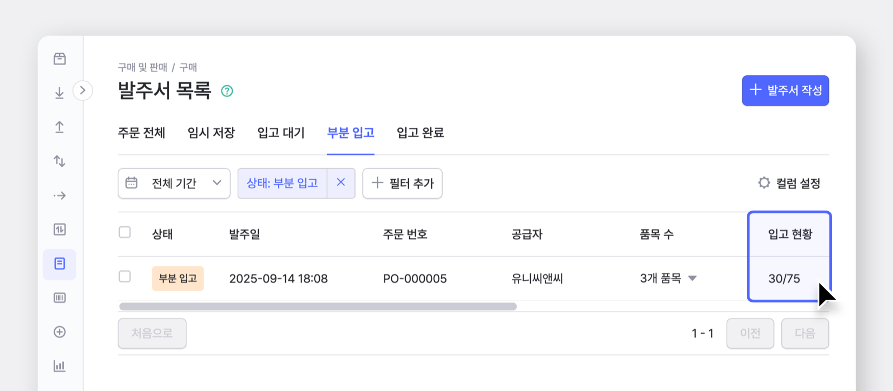Image resolution: width=893 pixels, height=391 pixels.
Task: Click the 이전 page button
Action: coord(750,333)
